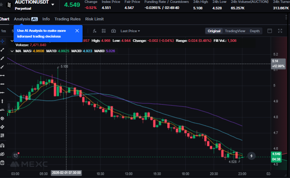The height and width of the screenshot is (178, 290).
Task: Click the 20:30 time axis label
Action: pyautogui.click(x=214, y=174)
